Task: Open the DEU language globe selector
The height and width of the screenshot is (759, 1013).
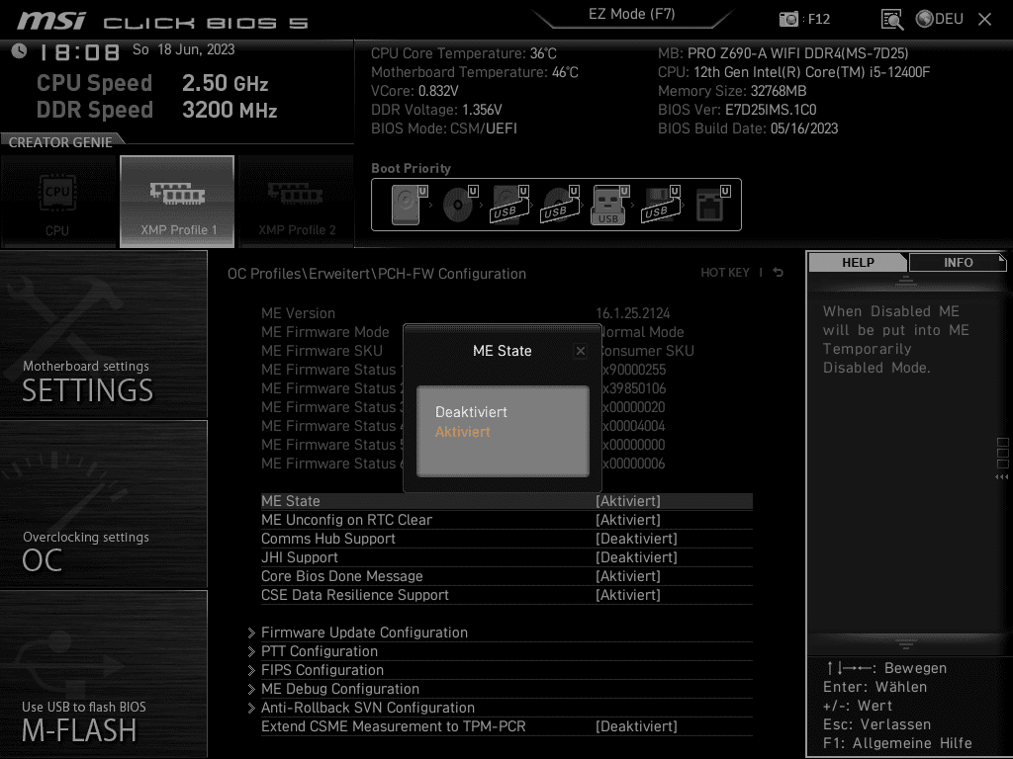Action: click(940, 20)
